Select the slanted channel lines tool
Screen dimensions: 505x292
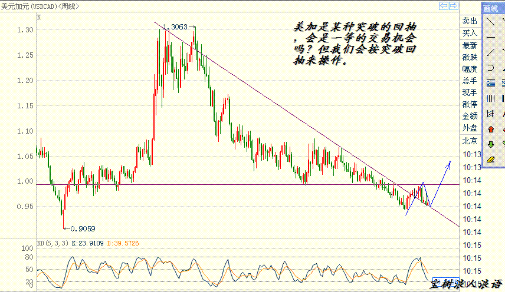(491, 114)
